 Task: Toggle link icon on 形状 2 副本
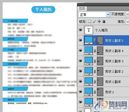coord(95,82)
